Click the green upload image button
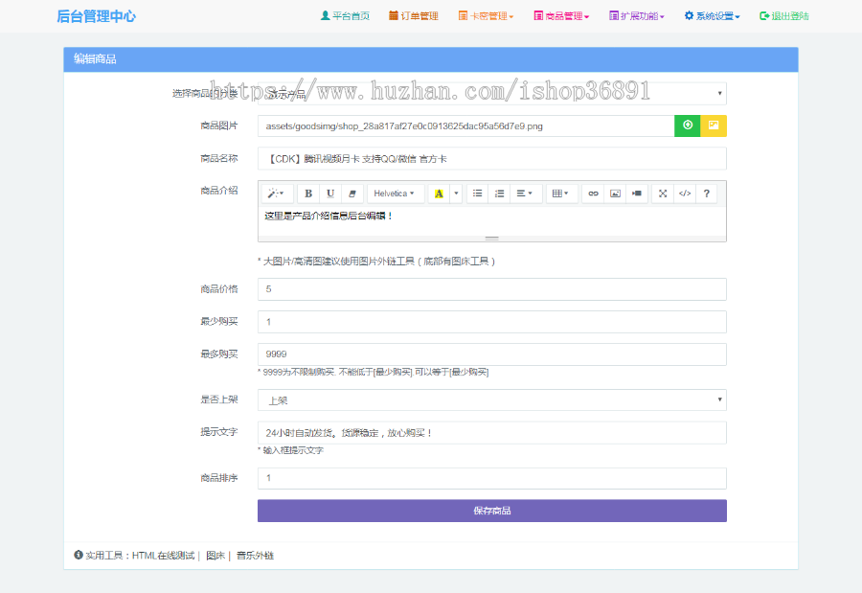The width and height of the screenshot is (862, 593). coord(687,125)
